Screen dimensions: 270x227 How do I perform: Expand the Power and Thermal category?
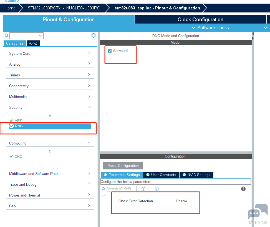pyautogui.click(x=50, y=195)
